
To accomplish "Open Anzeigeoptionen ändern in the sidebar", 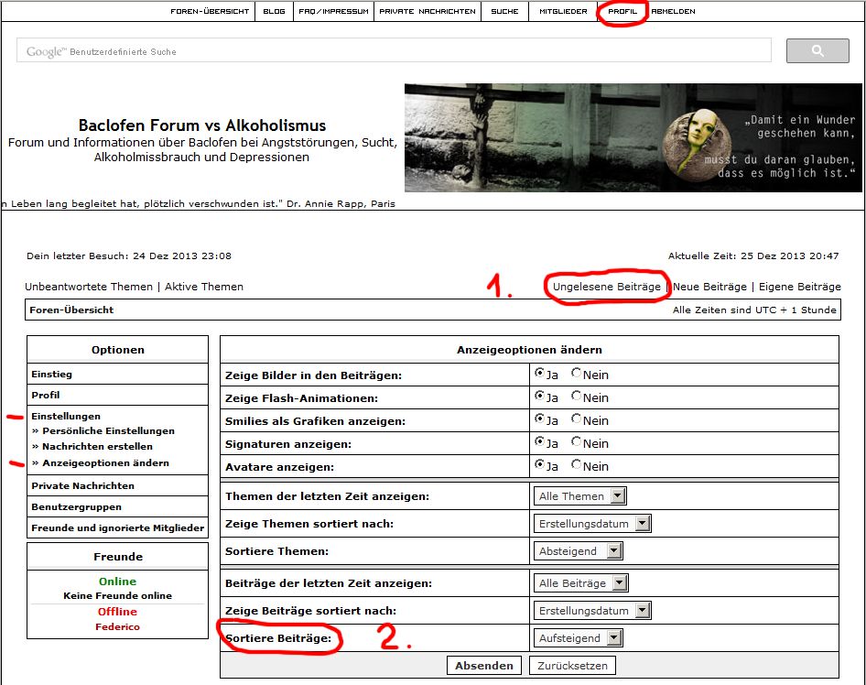I will (x=105, y=462).
